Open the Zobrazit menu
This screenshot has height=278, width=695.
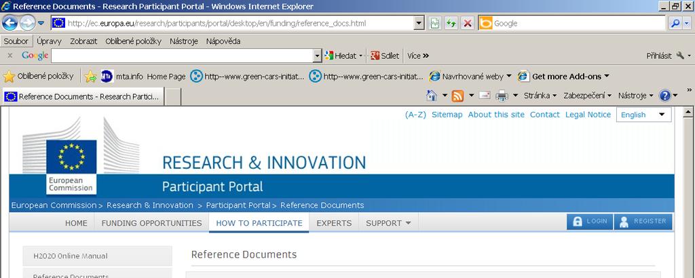(83, 41)
